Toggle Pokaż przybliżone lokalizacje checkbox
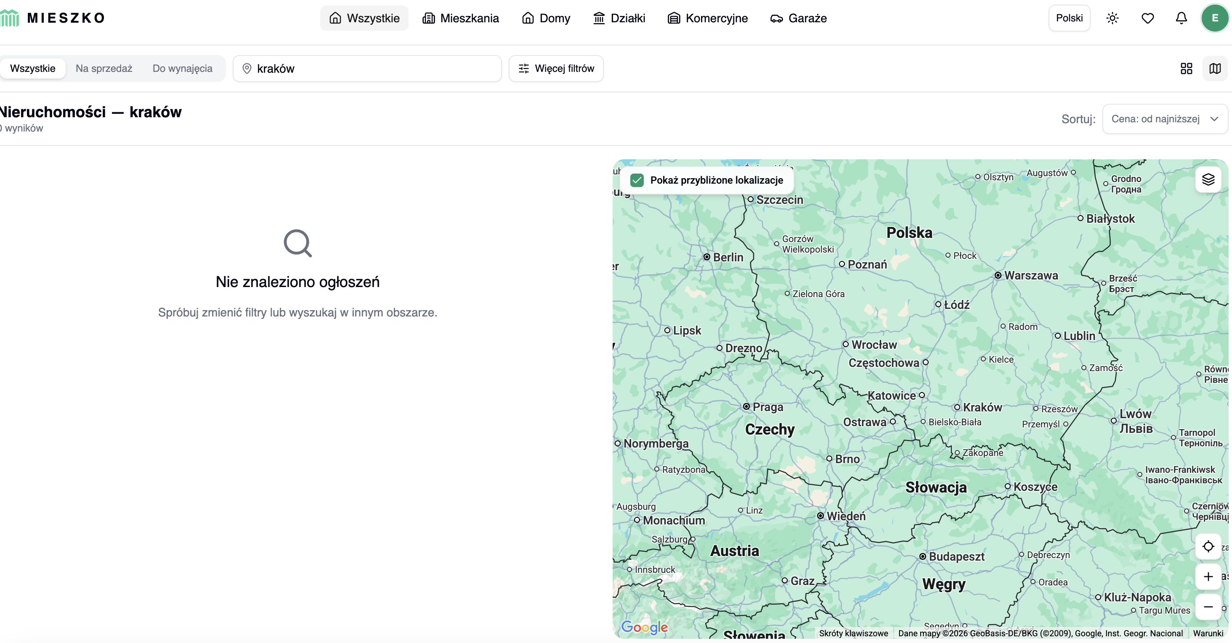 click(x=637, y=180)
